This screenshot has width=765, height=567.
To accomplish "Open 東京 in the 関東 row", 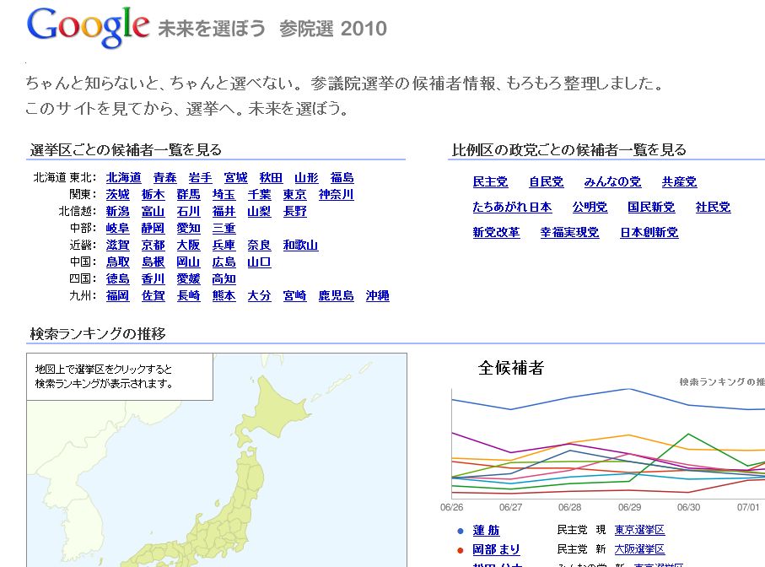I will tap(294, 195).
